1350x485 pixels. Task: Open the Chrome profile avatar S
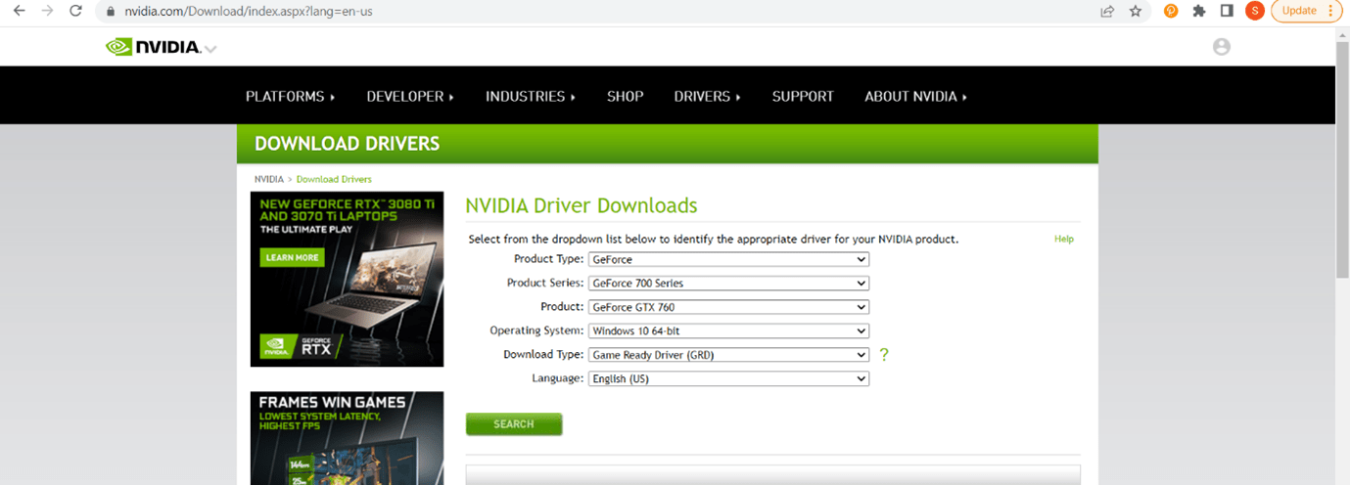1255,11
